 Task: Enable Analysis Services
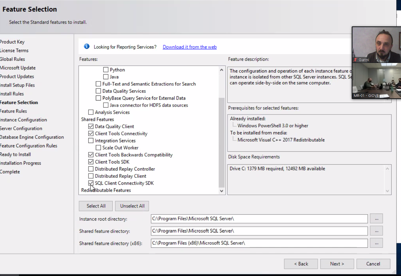(x=91, y=112)
